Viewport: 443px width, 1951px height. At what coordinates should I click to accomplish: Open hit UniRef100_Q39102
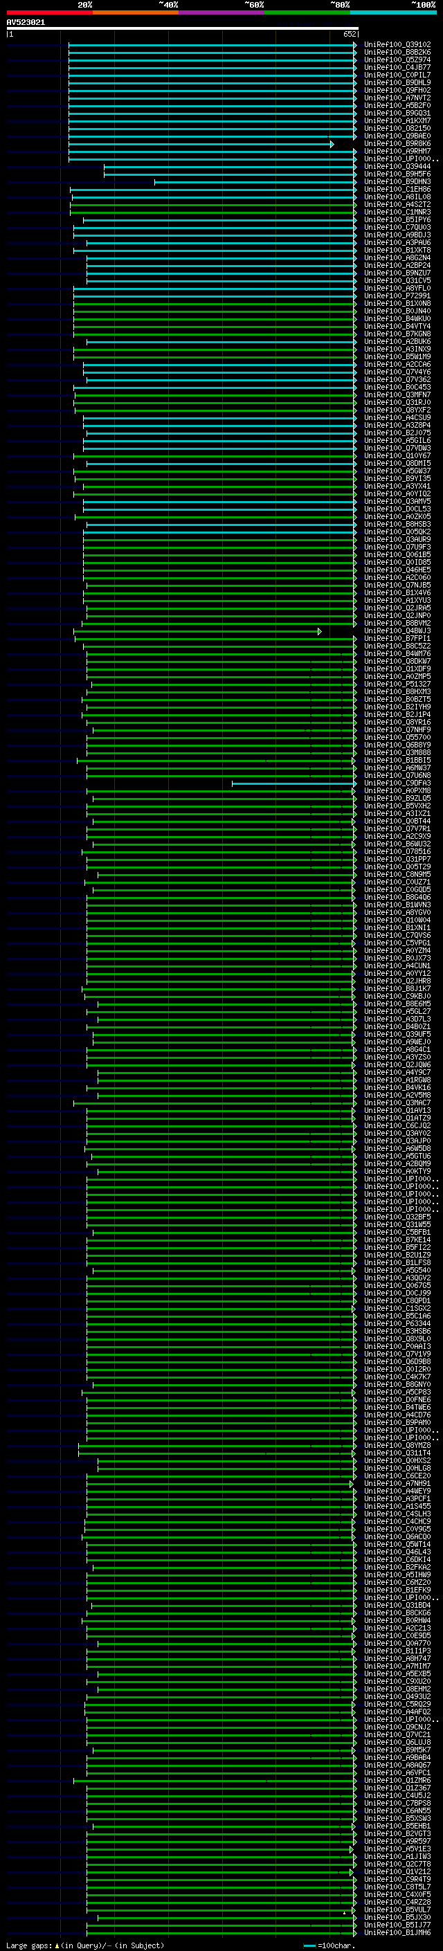click(397, 45)
